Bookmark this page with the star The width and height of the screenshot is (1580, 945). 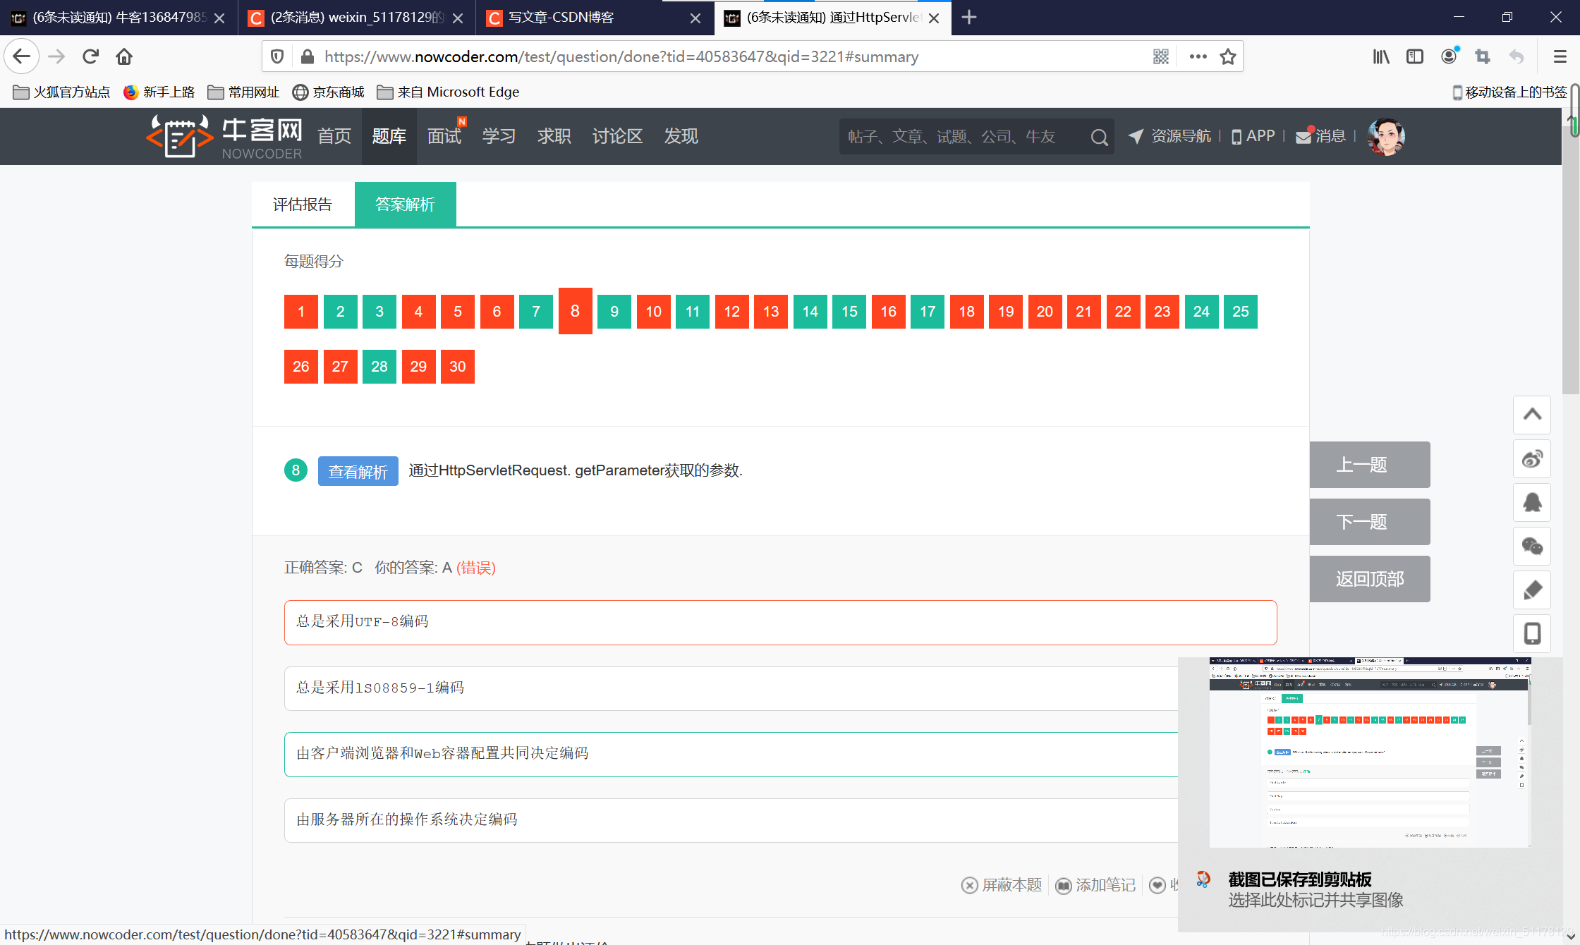coord(1228,56)
